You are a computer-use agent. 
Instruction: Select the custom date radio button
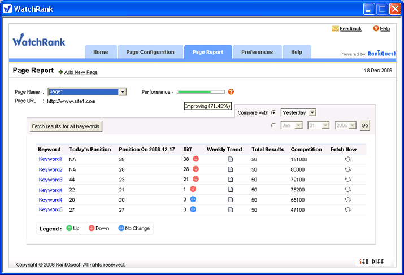tap(273, 125)
